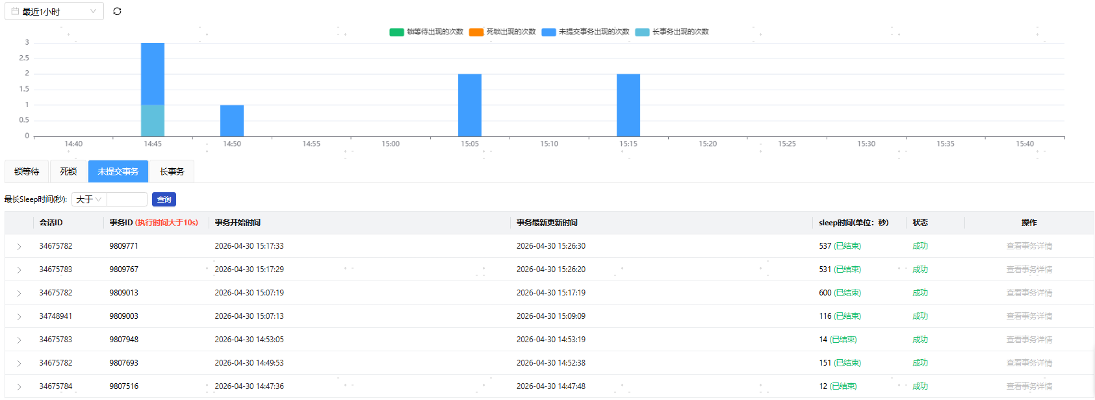
Task: Open 查看事务详情 for transaction 9809013
Action: point(1029,293)
